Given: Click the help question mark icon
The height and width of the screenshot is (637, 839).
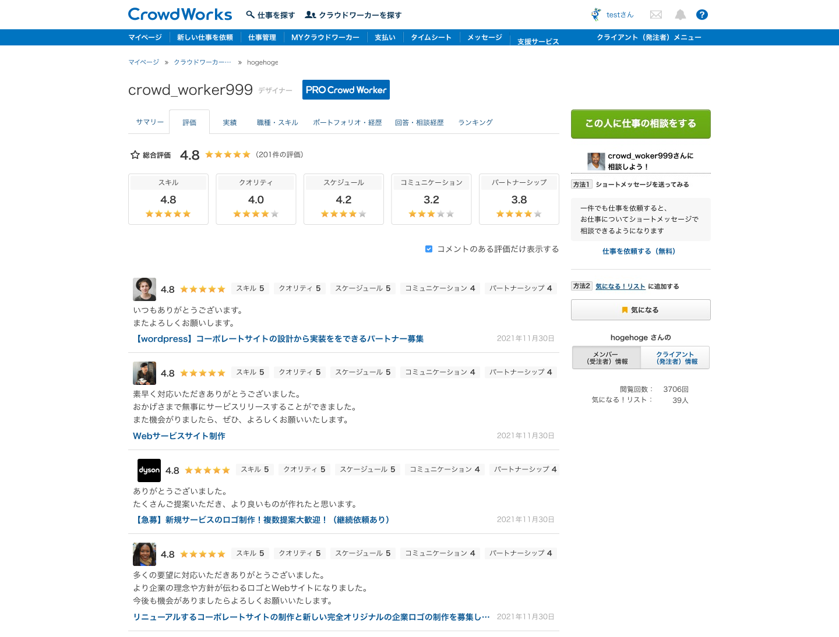Looking at the screenshot, I should [x=702, y=15].
